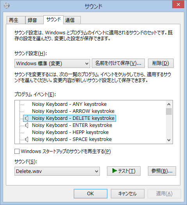Switch to the 再生 tab
The height and width of the screenshot is (205, 187).
[x=16, y=20]
